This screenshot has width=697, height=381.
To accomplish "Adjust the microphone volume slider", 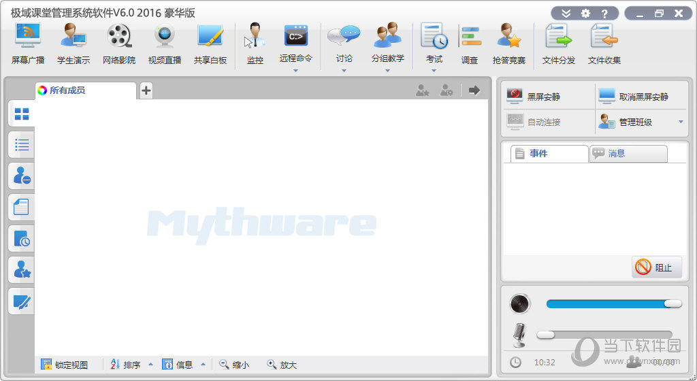I will click(x=604, y=335).
